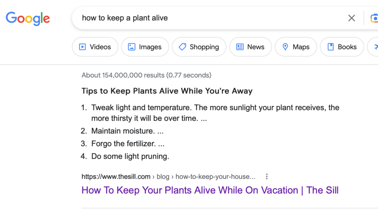
Task: Select the Videos filter icon
Action: point(83,47)
